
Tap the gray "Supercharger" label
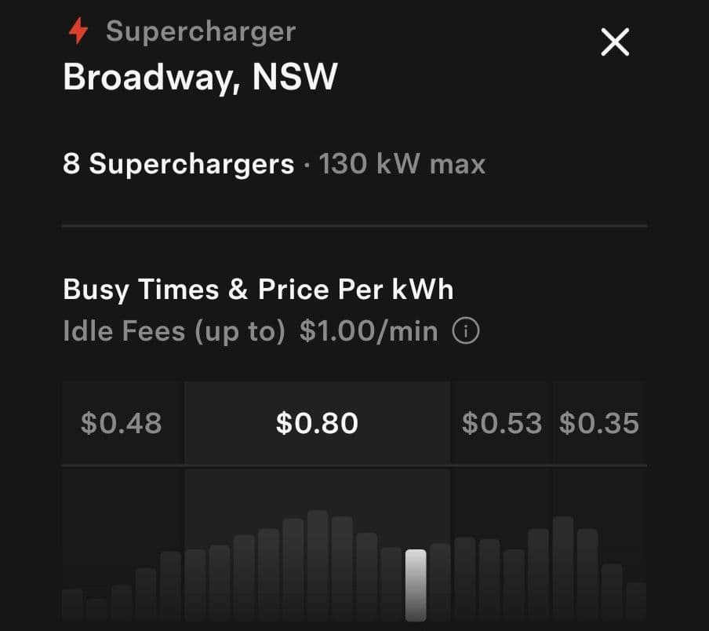[x=201, y=32]
